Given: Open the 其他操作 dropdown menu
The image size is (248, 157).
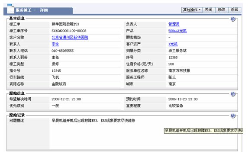Looking at the screenshot, I should coord(192,10).
